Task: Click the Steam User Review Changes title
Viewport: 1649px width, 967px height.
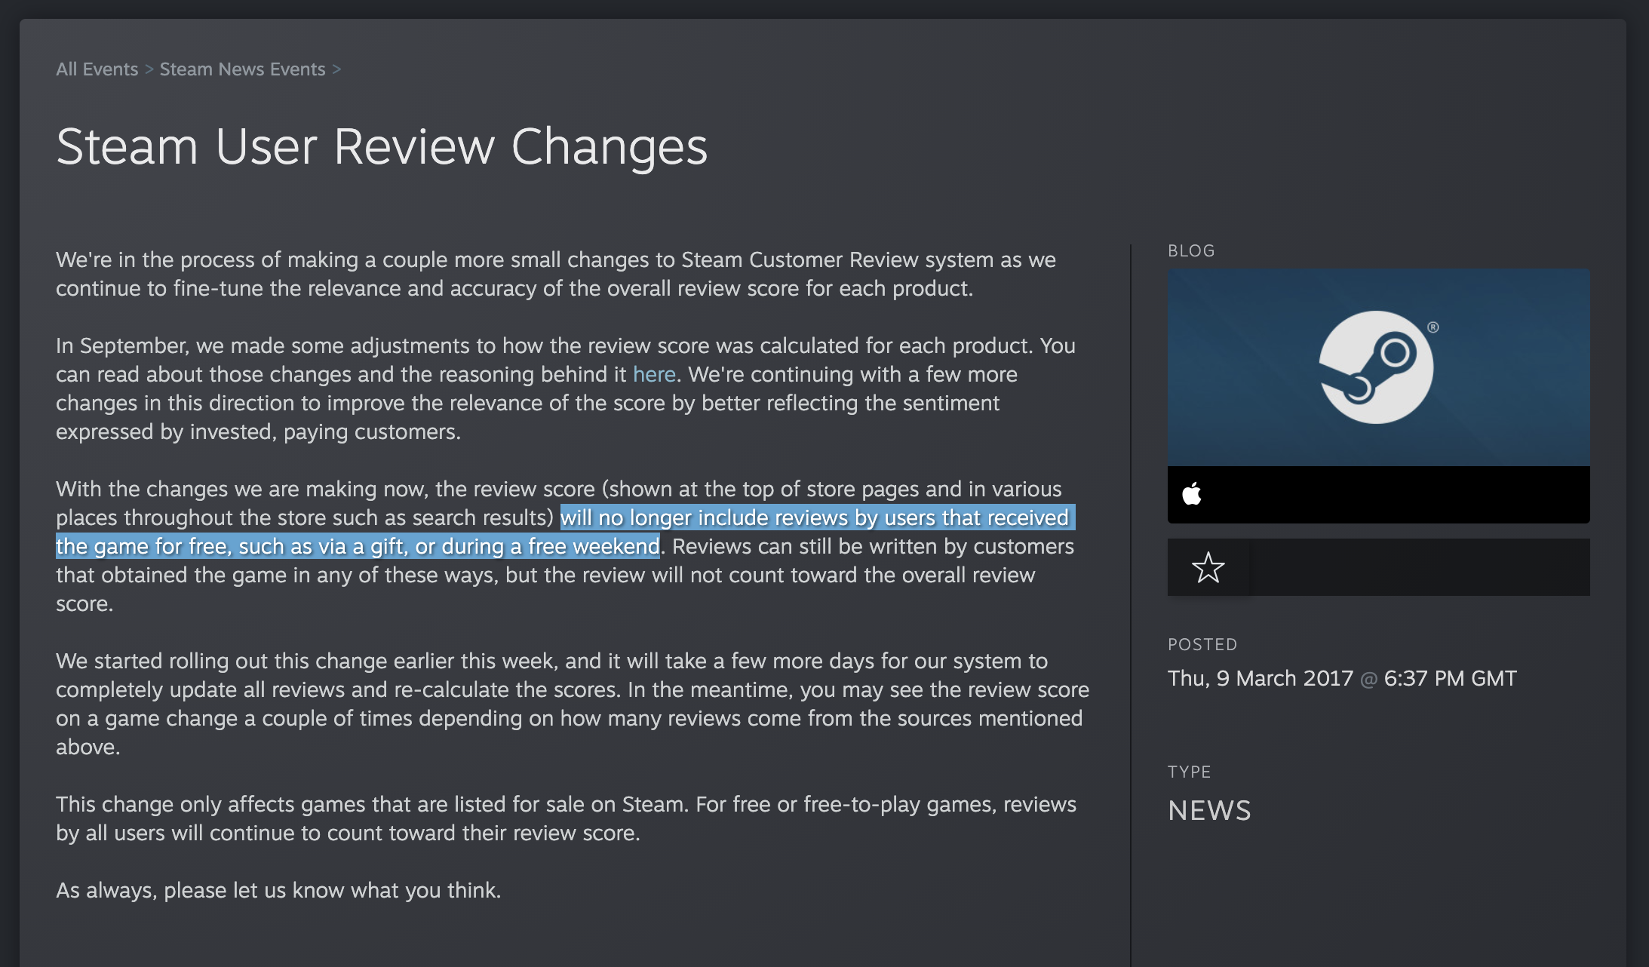Action: [x=382, y=146]
